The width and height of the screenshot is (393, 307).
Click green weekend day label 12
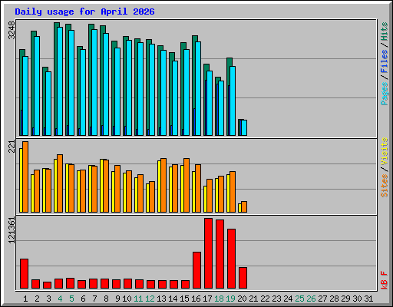click(150, 299)
